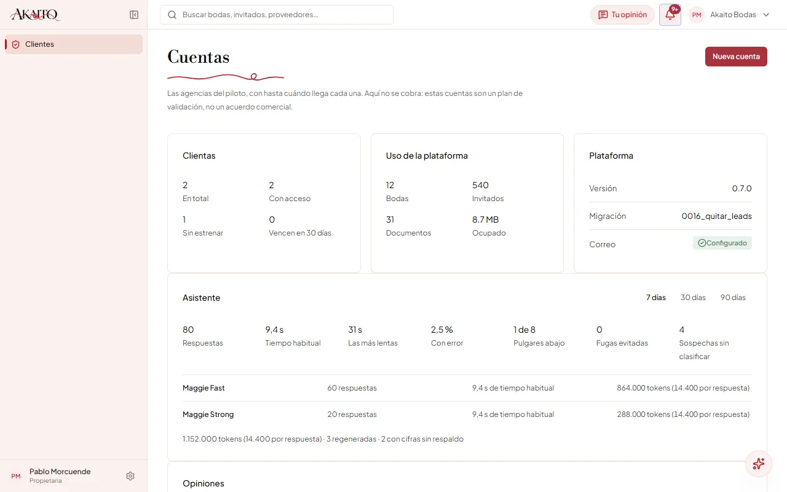Click the migration value 0016_quitar_leads
Screen dimensions: 787x492
coord(717,216)
